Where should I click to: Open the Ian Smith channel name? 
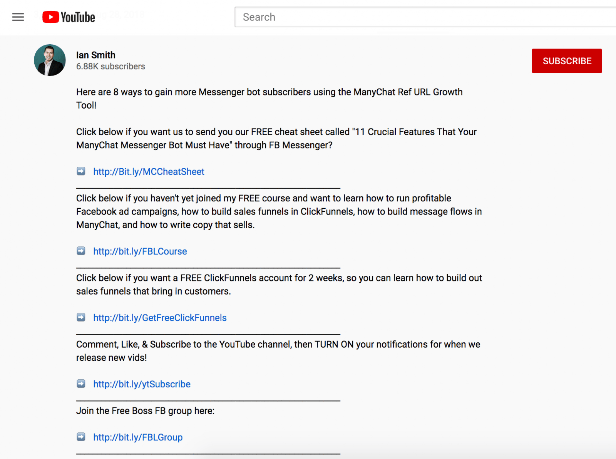96,55
